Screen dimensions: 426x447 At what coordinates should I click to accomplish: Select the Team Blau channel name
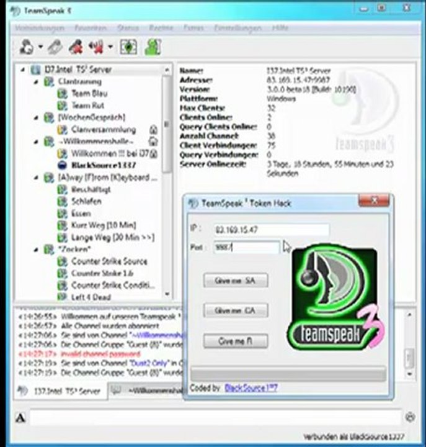[x=89, y=94]
